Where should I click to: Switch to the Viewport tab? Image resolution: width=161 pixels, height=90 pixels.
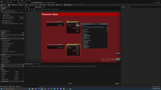tap(28, 7)
